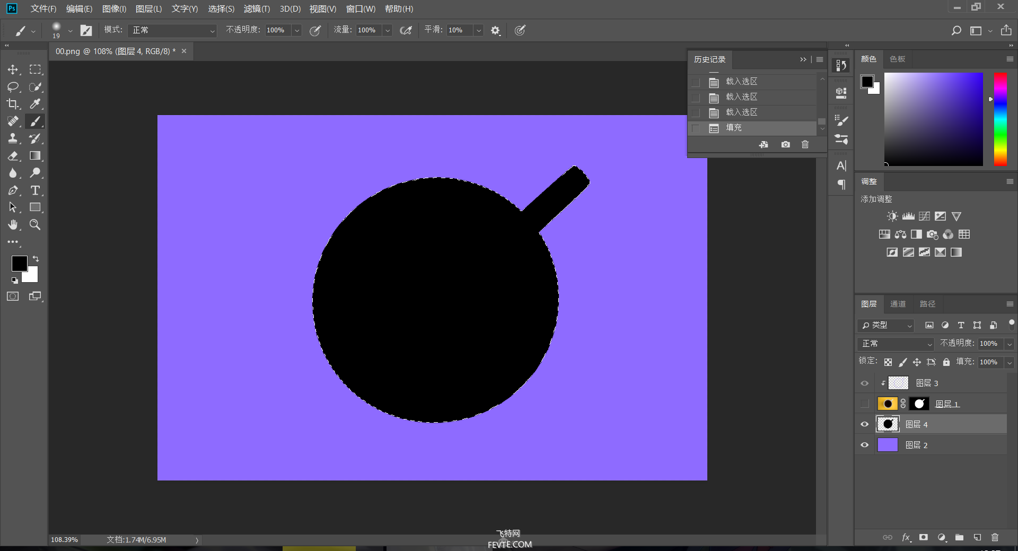The width and height of the screenshot is (1018, 551).
Task: Click the zoom percentage field 108.39%
Action: pyautogui.click(x=64, y=540)
